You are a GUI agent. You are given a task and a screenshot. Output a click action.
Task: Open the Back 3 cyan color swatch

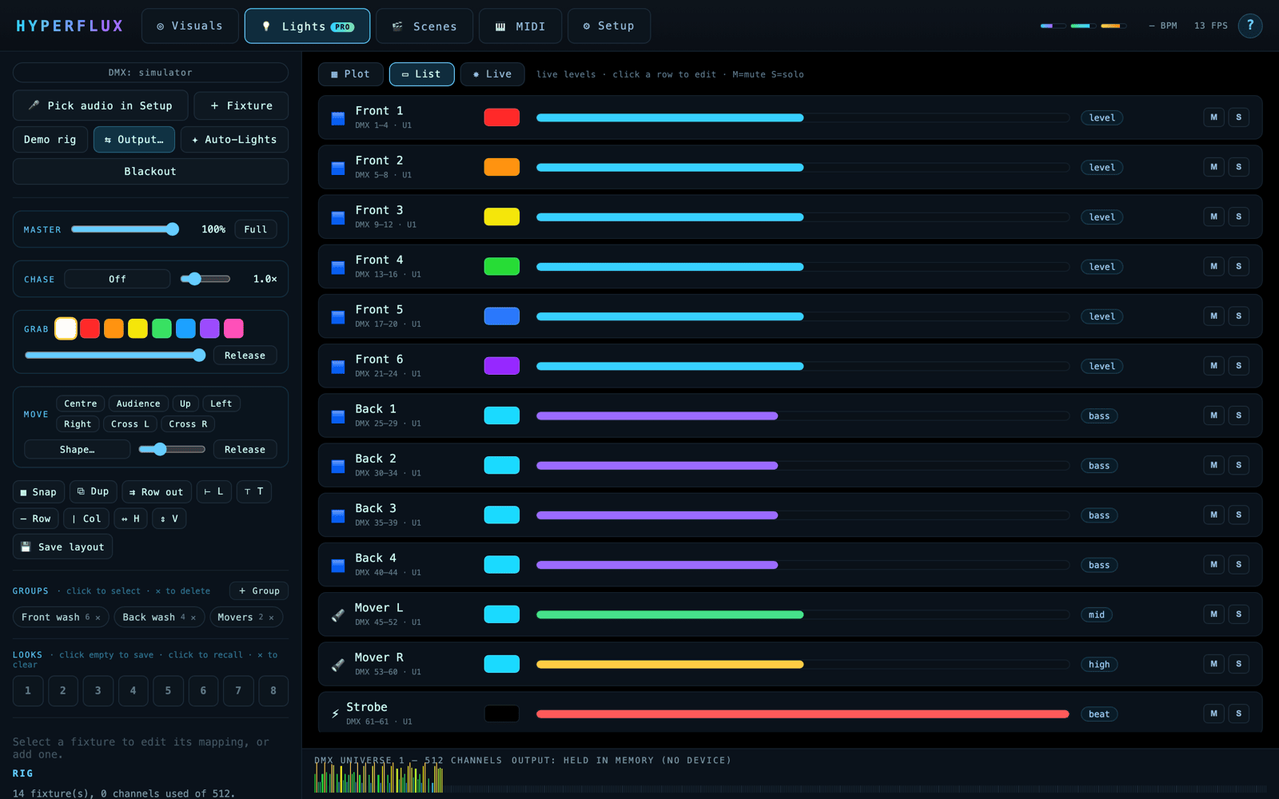[x=501, y=515]
